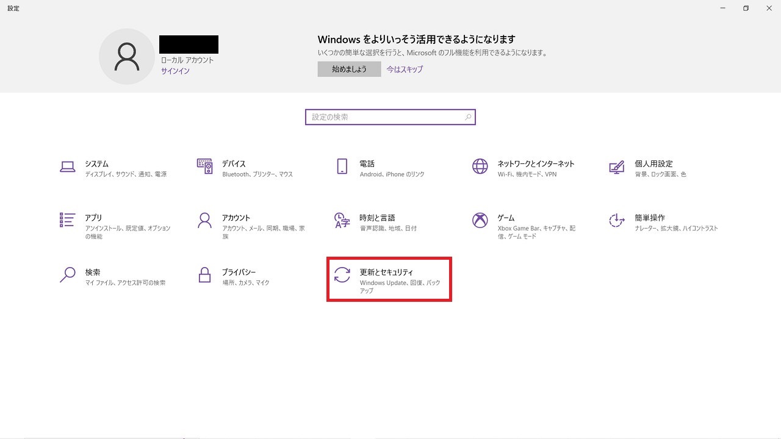781x439 pixels.
Task: Click description Android、iPhone のリンク
Action: point(392,174)
